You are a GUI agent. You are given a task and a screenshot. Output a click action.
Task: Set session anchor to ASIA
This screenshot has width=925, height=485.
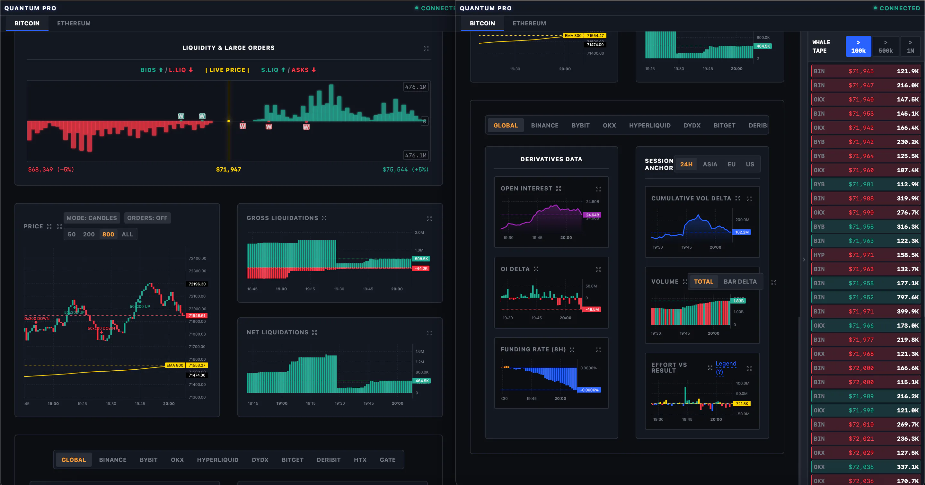[710, 164]
